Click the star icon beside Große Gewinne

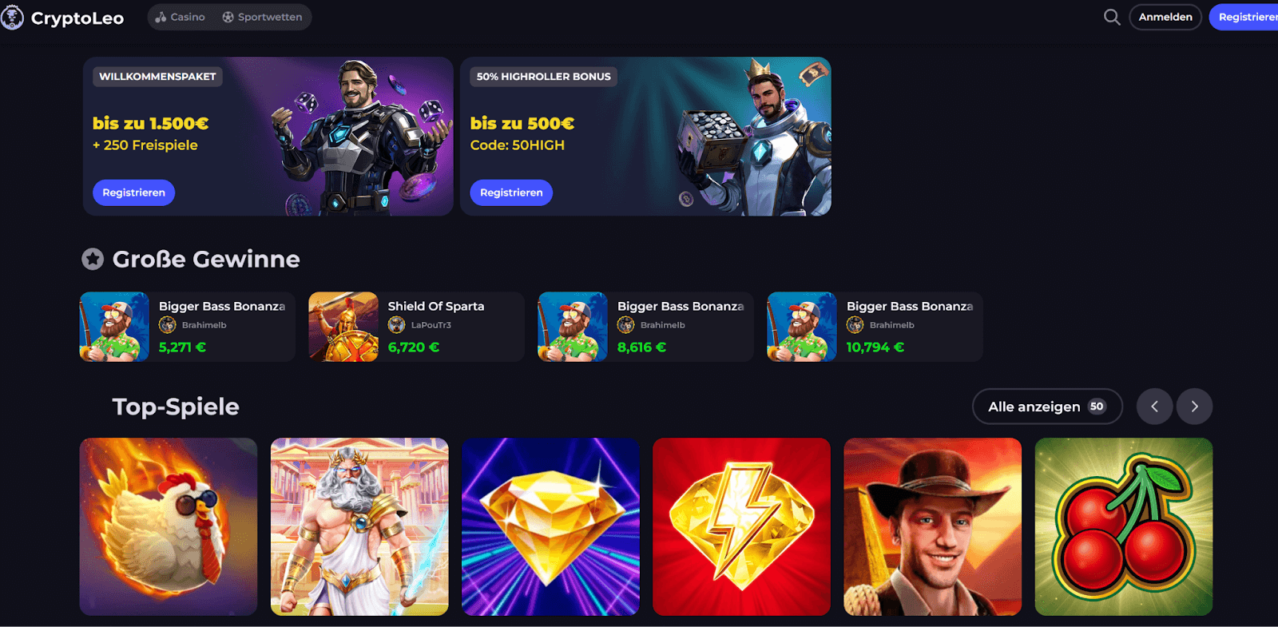coord(93,259)
